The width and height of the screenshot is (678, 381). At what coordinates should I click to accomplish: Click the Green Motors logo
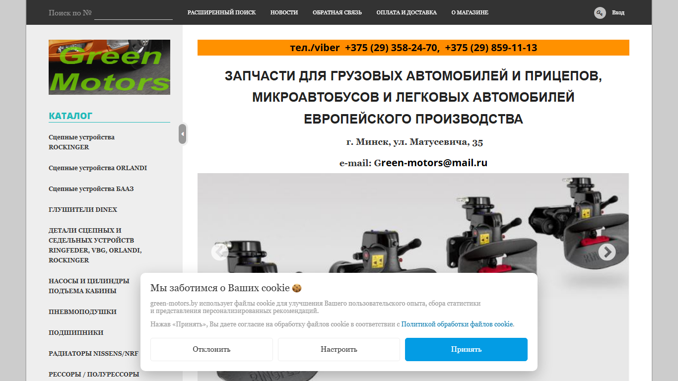pos(109,67)
